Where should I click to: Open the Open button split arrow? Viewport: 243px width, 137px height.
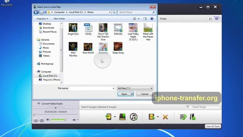coord(133,94)
